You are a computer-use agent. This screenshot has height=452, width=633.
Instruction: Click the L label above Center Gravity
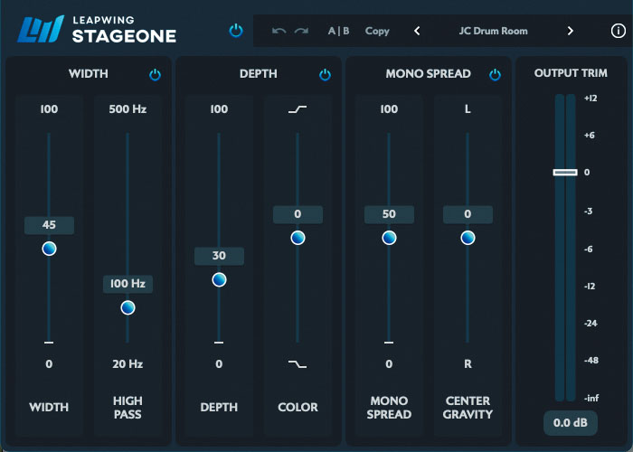(468, 109)
